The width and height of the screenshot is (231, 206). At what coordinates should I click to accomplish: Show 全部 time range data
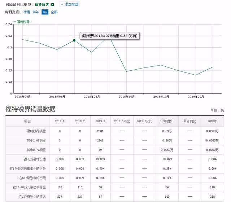[x=54, y=12]
